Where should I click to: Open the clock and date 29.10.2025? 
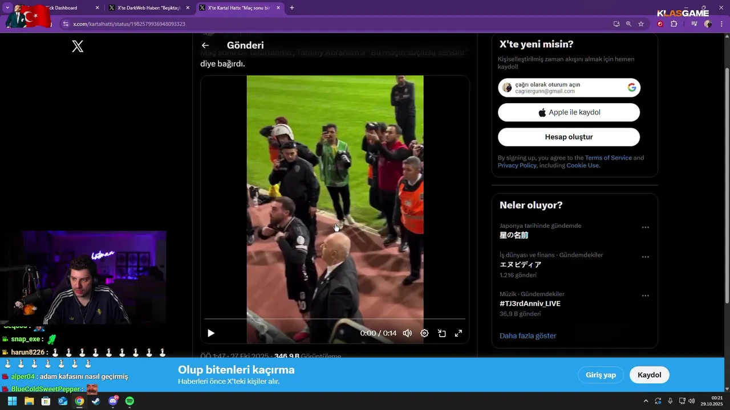tap(712, 401)
